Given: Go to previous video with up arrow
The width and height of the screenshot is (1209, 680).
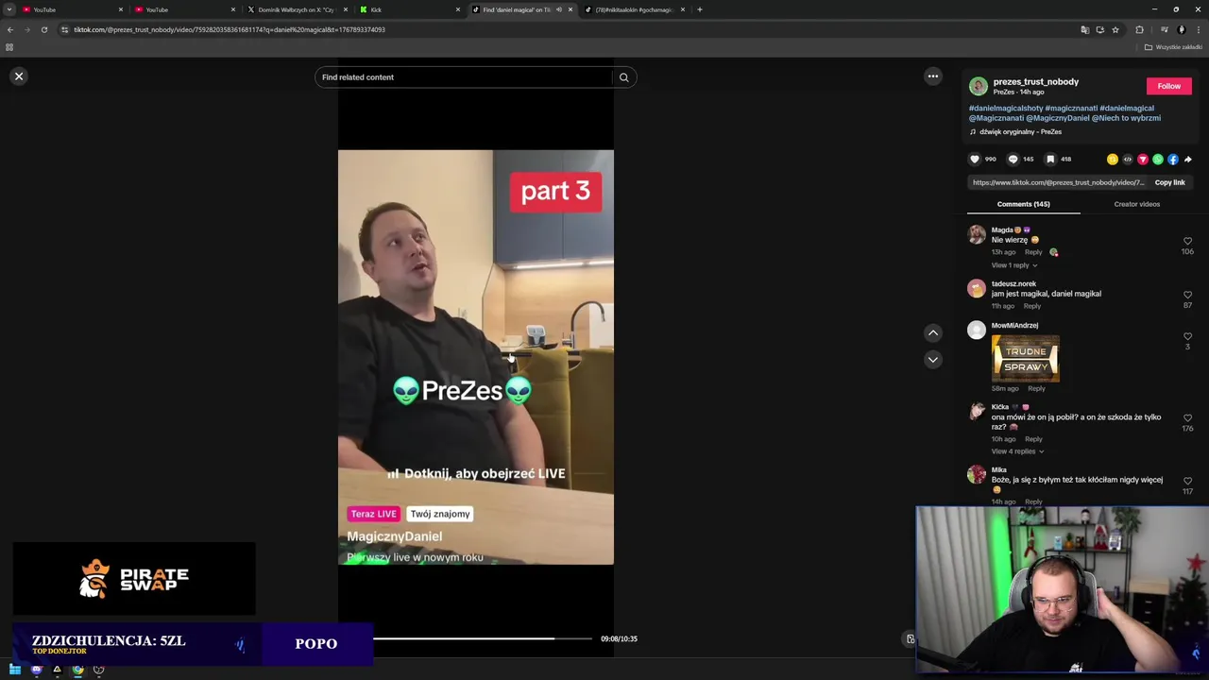Looking at the screenshot, I should tap(932, 332).
